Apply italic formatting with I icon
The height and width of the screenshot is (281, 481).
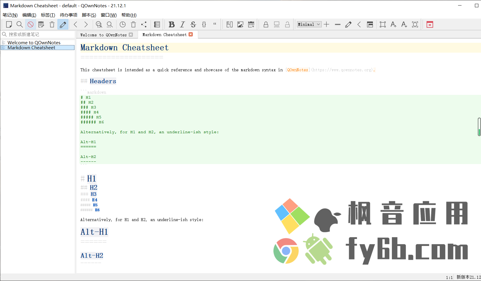click(183, 24)
